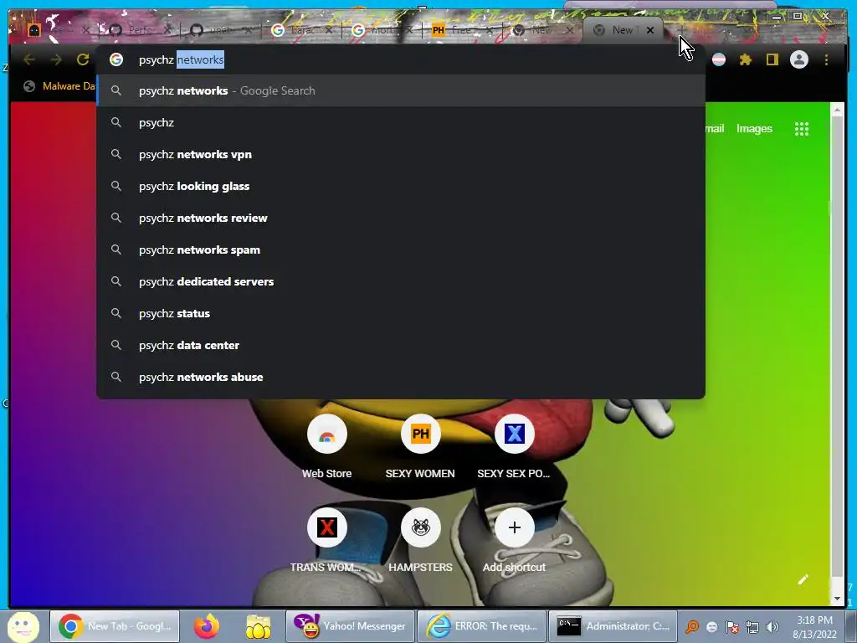Switch to the first orange-icon tab

59,30
